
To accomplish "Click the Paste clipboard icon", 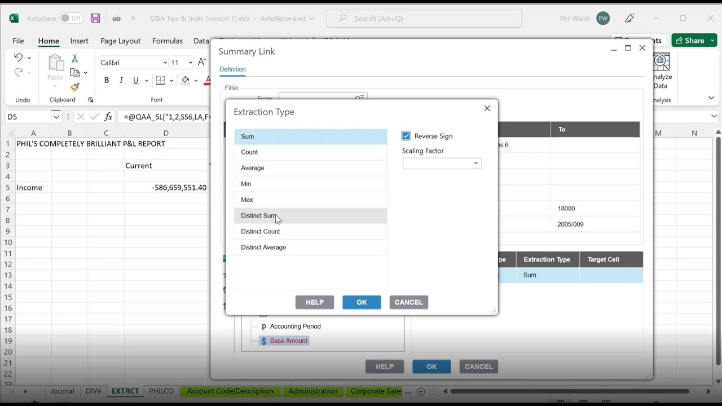I will click(x=55, y=63).
